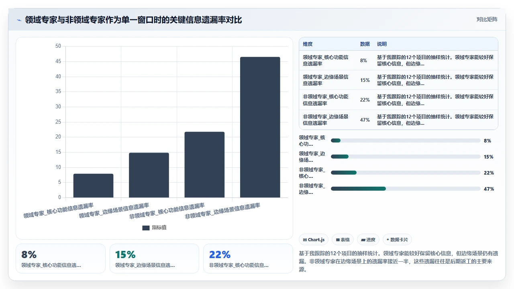Click the 领域专家_核心功能信息遗漏率 chart bar
Screen dimensions: 514x289
pyautogui.click(x=93, y=185)
